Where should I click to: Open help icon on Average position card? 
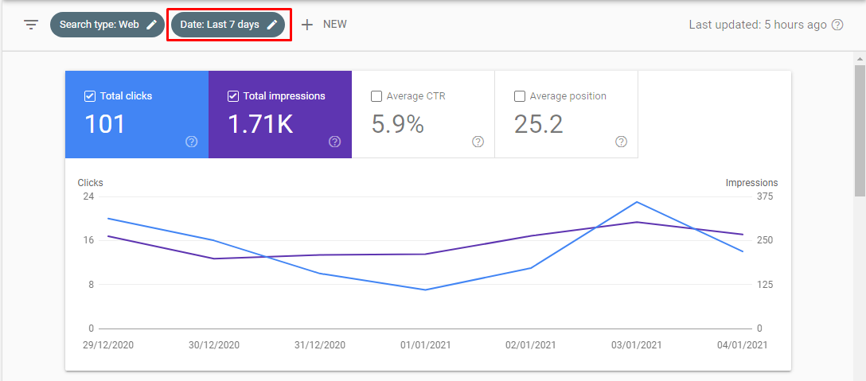pyautogui.click(x=621, y=142)
